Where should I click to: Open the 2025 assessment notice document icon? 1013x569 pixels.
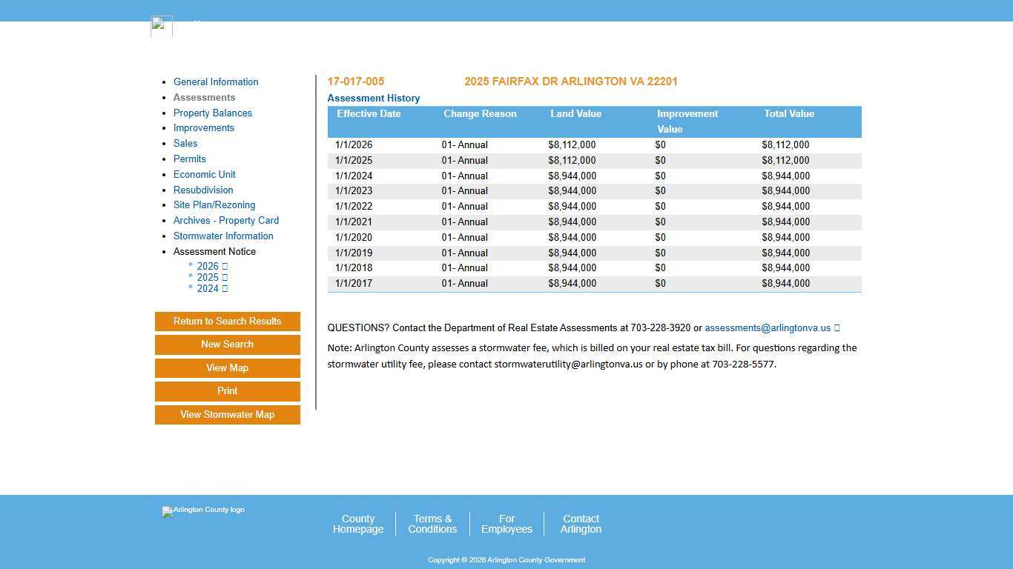[224, 277]
